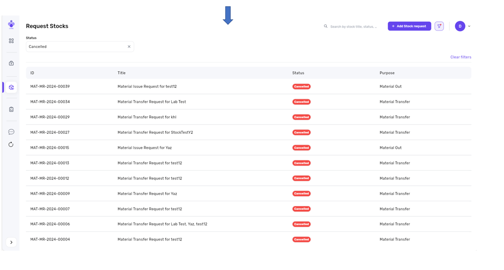Viewport: 504px width, 270px height.
Task: Open request MAT-MR-2024-00039 row
Action: coord(50,86)
